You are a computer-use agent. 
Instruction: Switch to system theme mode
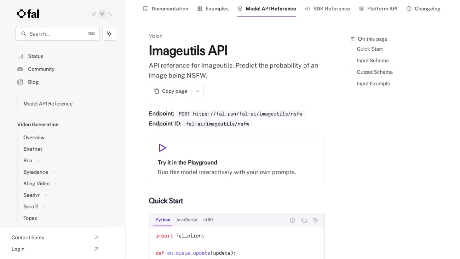[94, 14]
